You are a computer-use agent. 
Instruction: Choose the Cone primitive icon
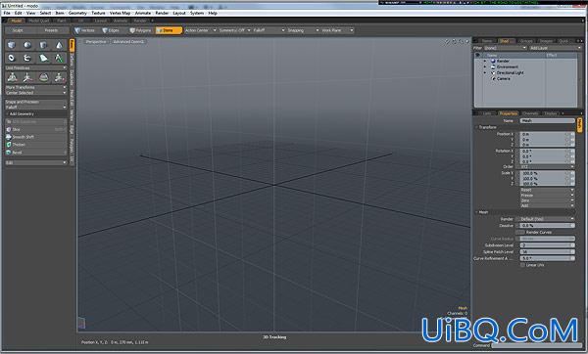pyautogui.click(x=59, y=45)
